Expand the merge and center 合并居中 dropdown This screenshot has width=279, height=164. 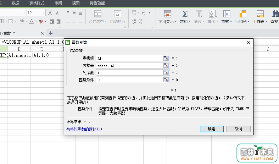(106, 22)
